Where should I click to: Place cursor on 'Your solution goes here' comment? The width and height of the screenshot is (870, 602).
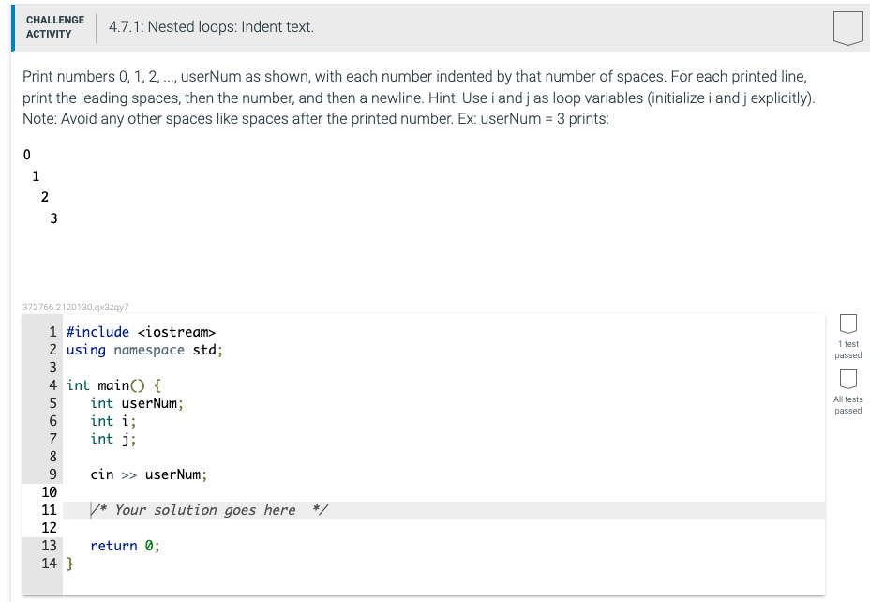[205, 510]
